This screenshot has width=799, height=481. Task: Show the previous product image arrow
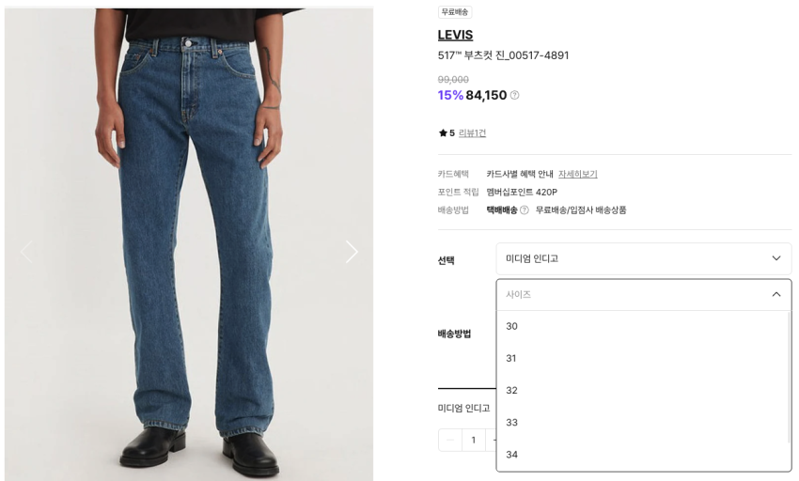(x=26, y=252)
